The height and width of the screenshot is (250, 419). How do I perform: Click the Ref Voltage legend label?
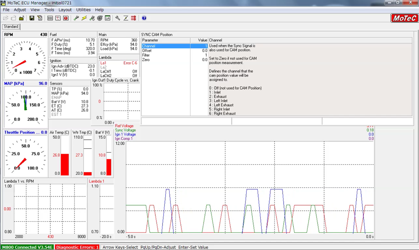click(124, 126)
